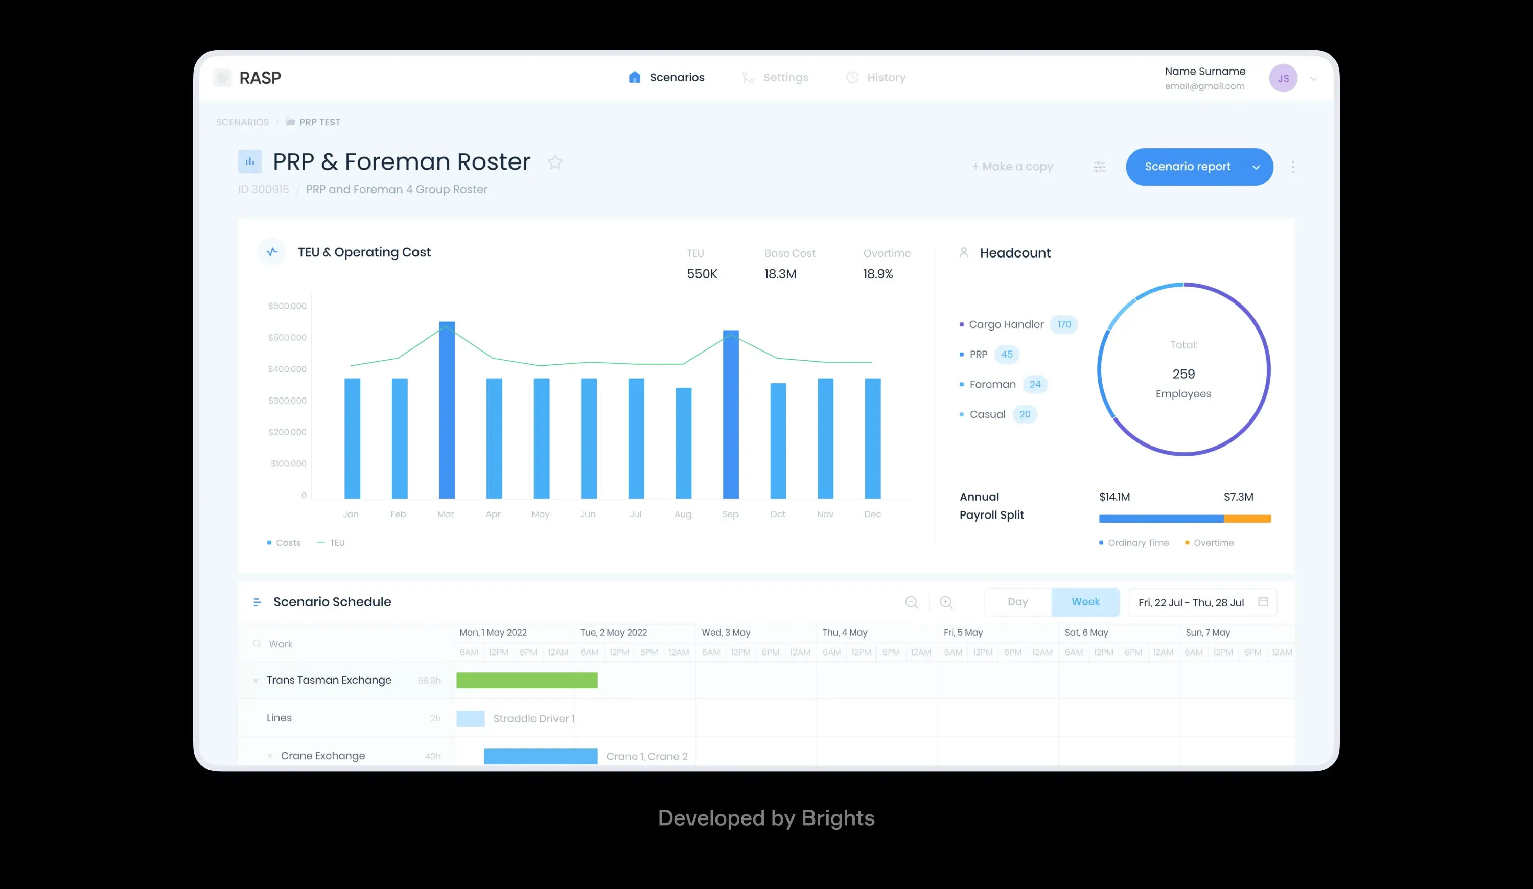Screen dimensions: 1533x889
Task: Click the Scenario report button
Action: pos(1199,167)
